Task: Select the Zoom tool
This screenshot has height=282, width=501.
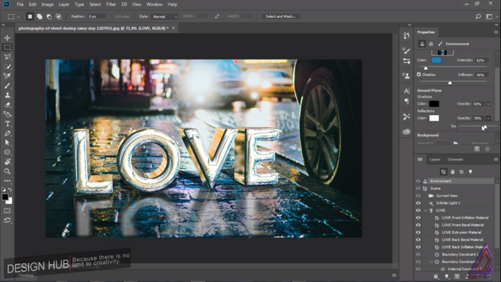Action: click(7, 172)
